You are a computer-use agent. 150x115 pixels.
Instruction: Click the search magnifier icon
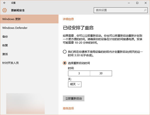(145, 10)
